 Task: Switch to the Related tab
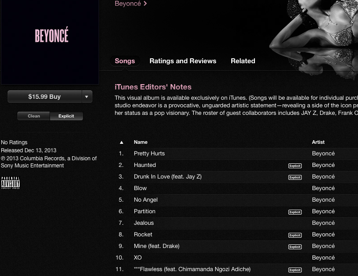tap(243, 61)
